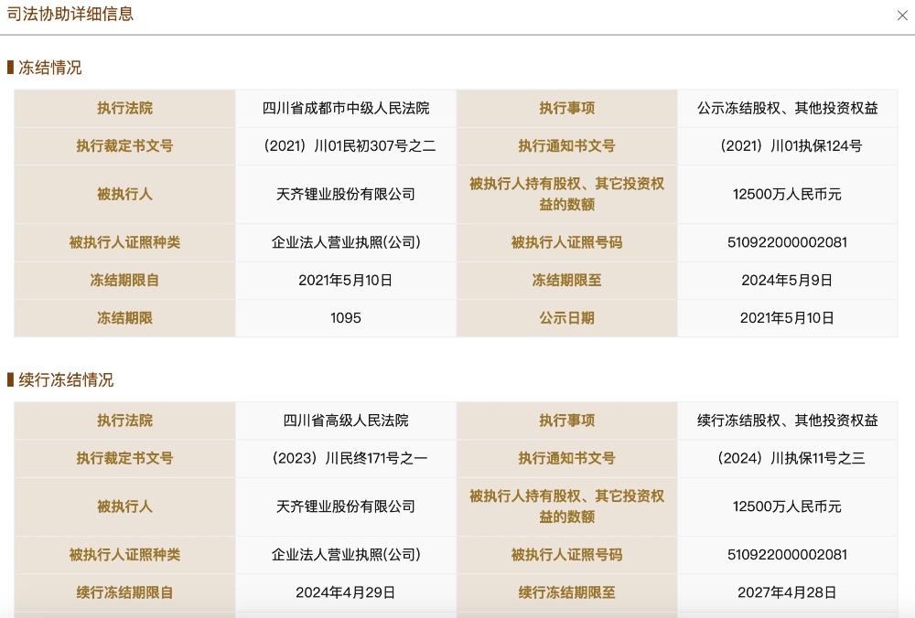
Task: Select notice number (2024)川执保11号之三
Action: 787,459
